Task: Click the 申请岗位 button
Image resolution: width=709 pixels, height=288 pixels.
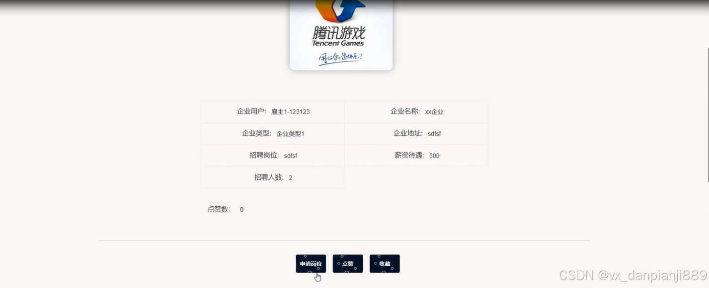Action: (x=311, y=264)
